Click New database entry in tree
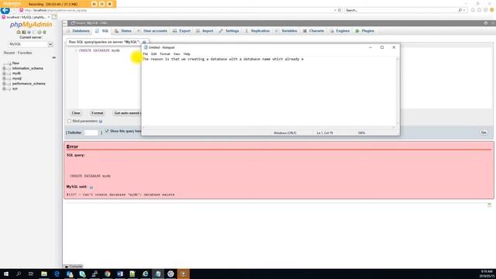Screen dimensions: 496x279 (x=15, y=64)
